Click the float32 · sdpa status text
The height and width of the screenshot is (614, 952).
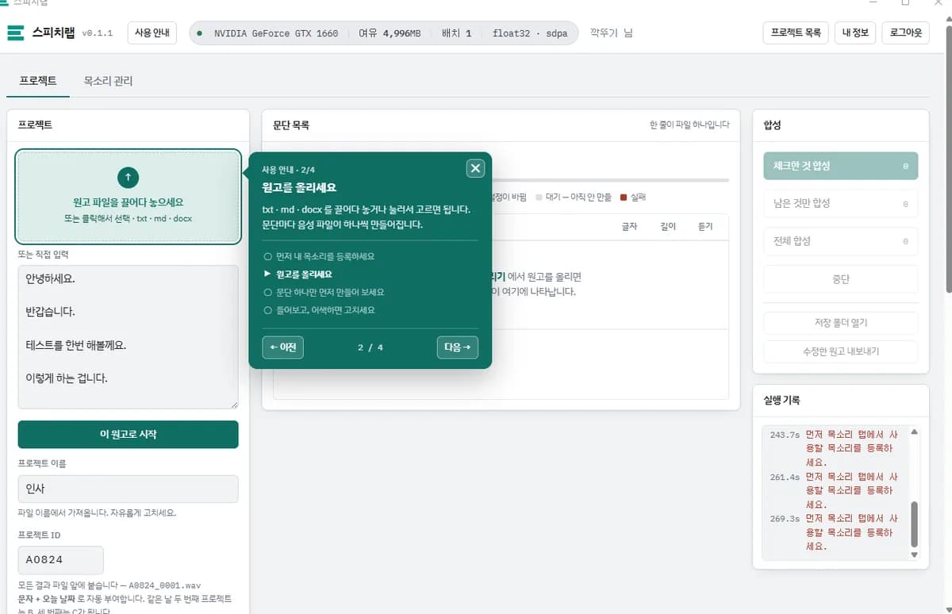(x=530, y=33)
